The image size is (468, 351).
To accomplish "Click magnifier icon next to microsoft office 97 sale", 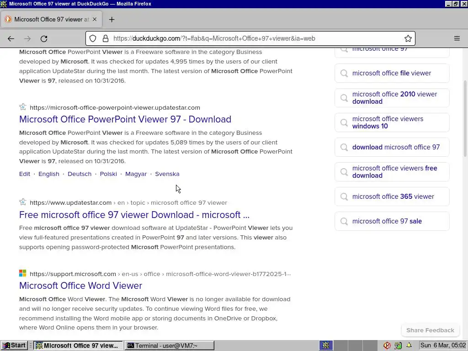I will point(344,222).
